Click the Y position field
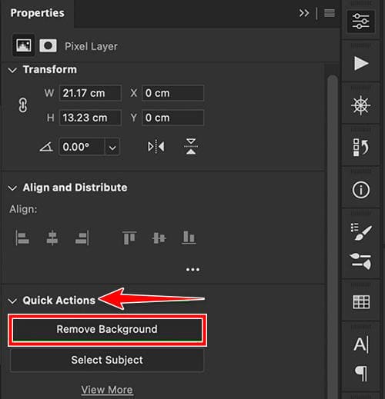Screen dimensions: 385x399 [x=173, y=118]
